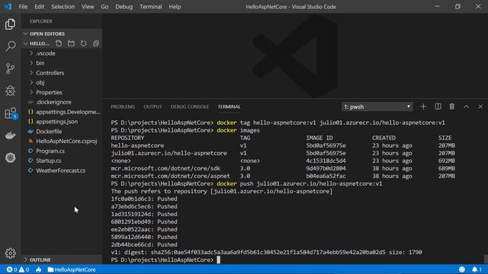
Task: Kill the terminal with trash icon
Action: (x=452, y=107)
